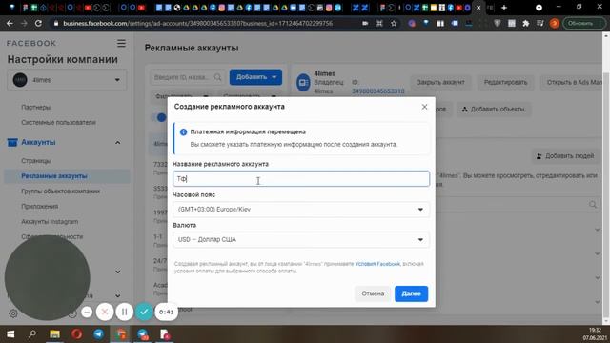Click the browser forward arrow
610x343 pixels.
pos(24,23)
